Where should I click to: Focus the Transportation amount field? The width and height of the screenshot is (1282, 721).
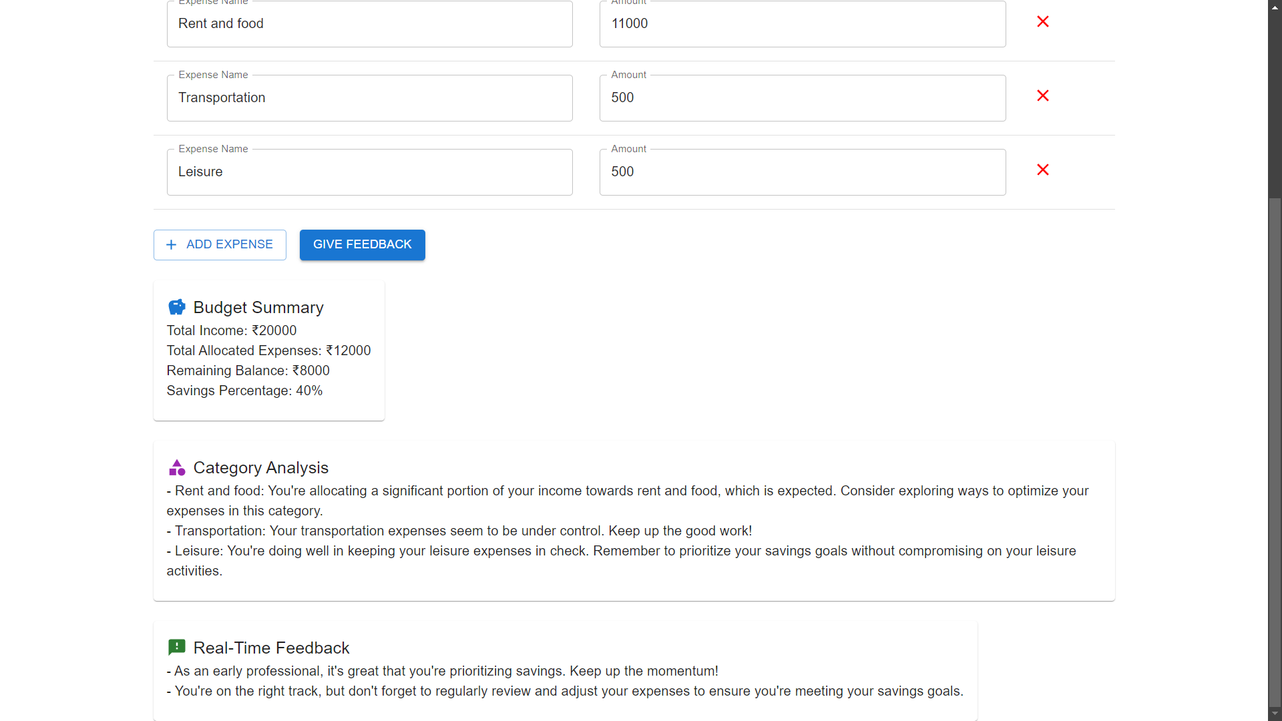[x=802, y=98]
